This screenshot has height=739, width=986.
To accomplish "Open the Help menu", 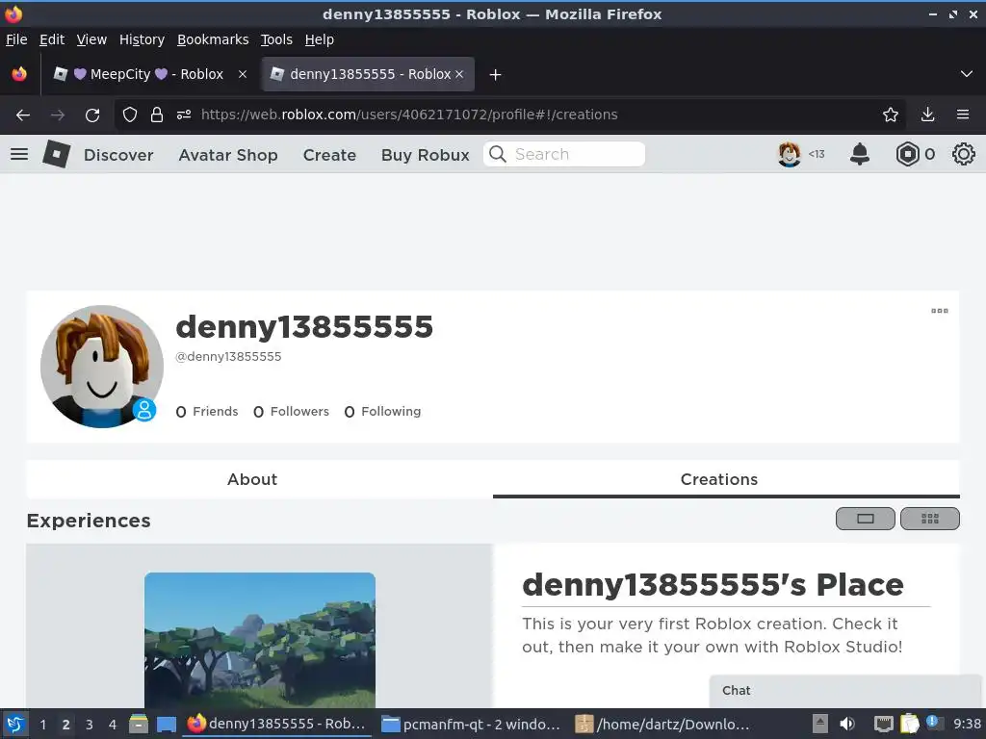I will [x=320, y=39].
